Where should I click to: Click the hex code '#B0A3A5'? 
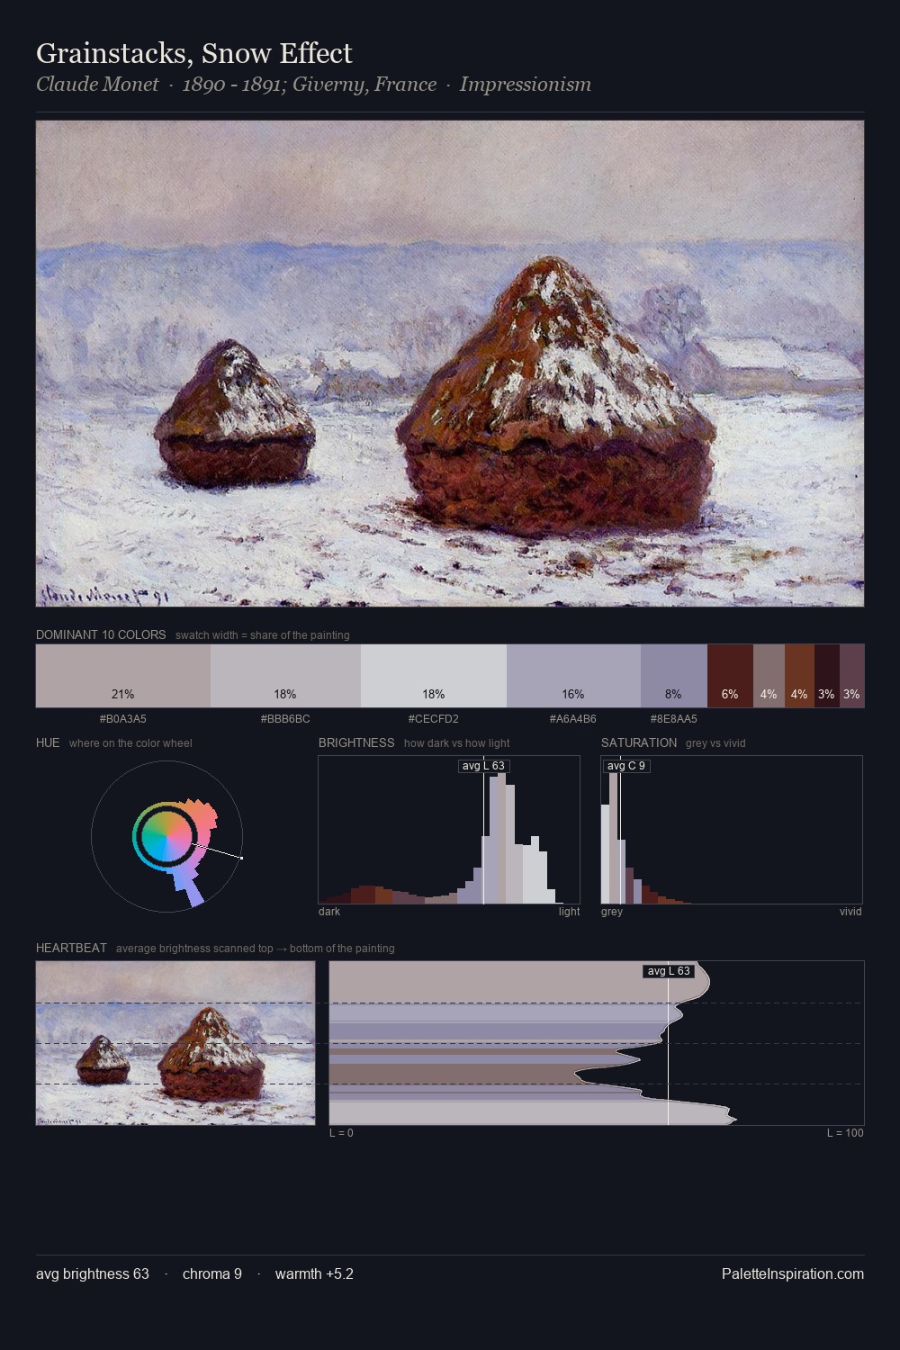click(123, 719)
